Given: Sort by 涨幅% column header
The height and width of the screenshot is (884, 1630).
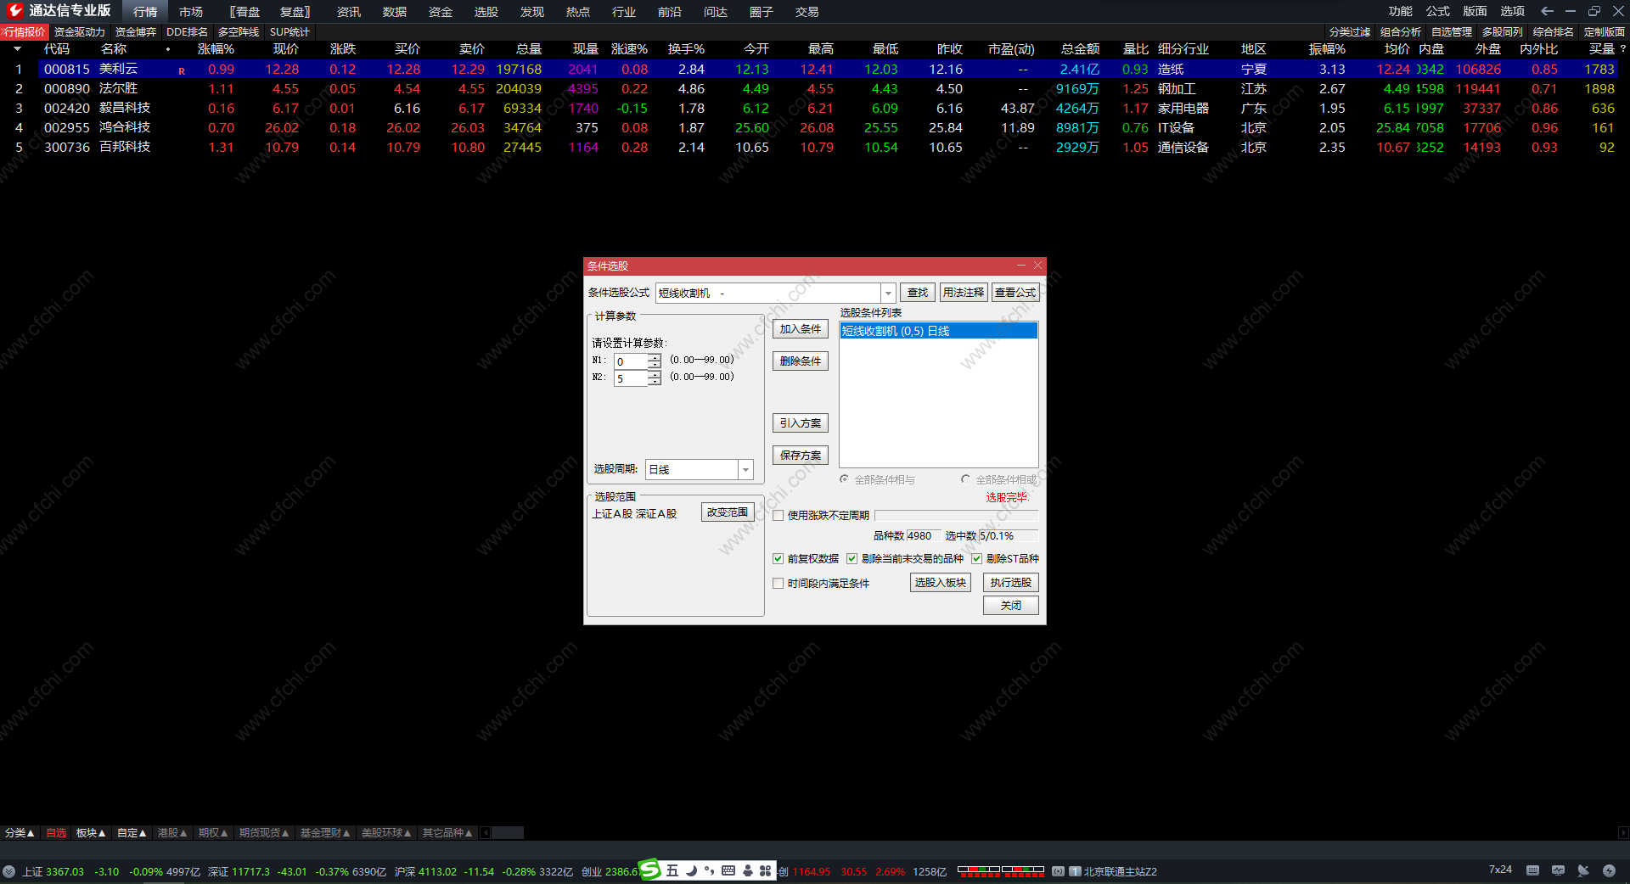Looking at the screenshot, I should tap(216, 49).
